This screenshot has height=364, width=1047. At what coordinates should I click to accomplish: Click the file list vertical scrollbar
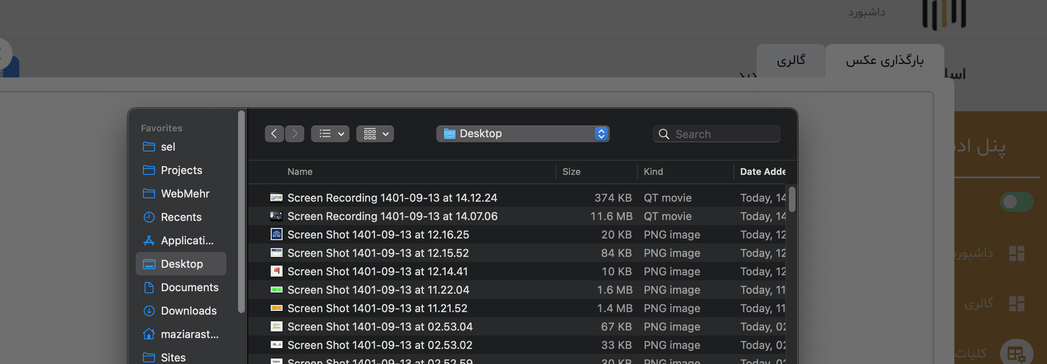point(792,200)
